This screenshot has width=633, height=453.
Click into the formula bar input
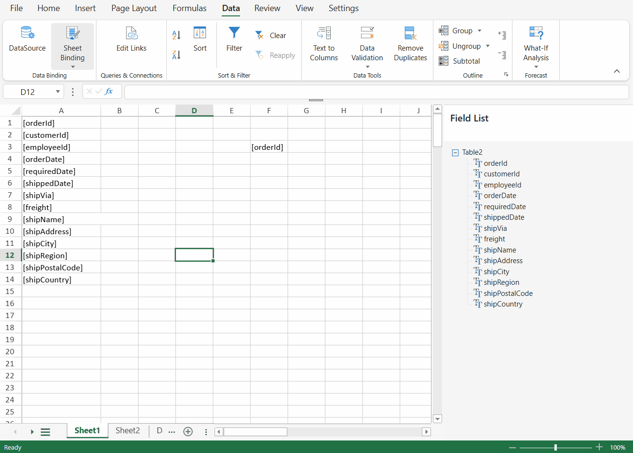[x=377, y=92]
